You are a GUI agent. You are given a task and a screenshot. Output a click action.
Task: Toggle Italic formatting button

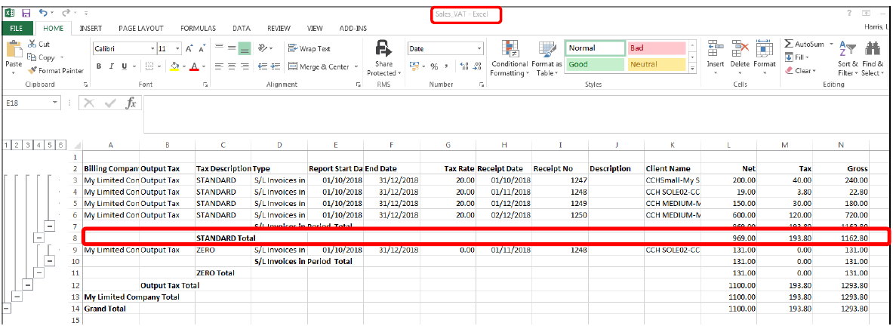112,66
